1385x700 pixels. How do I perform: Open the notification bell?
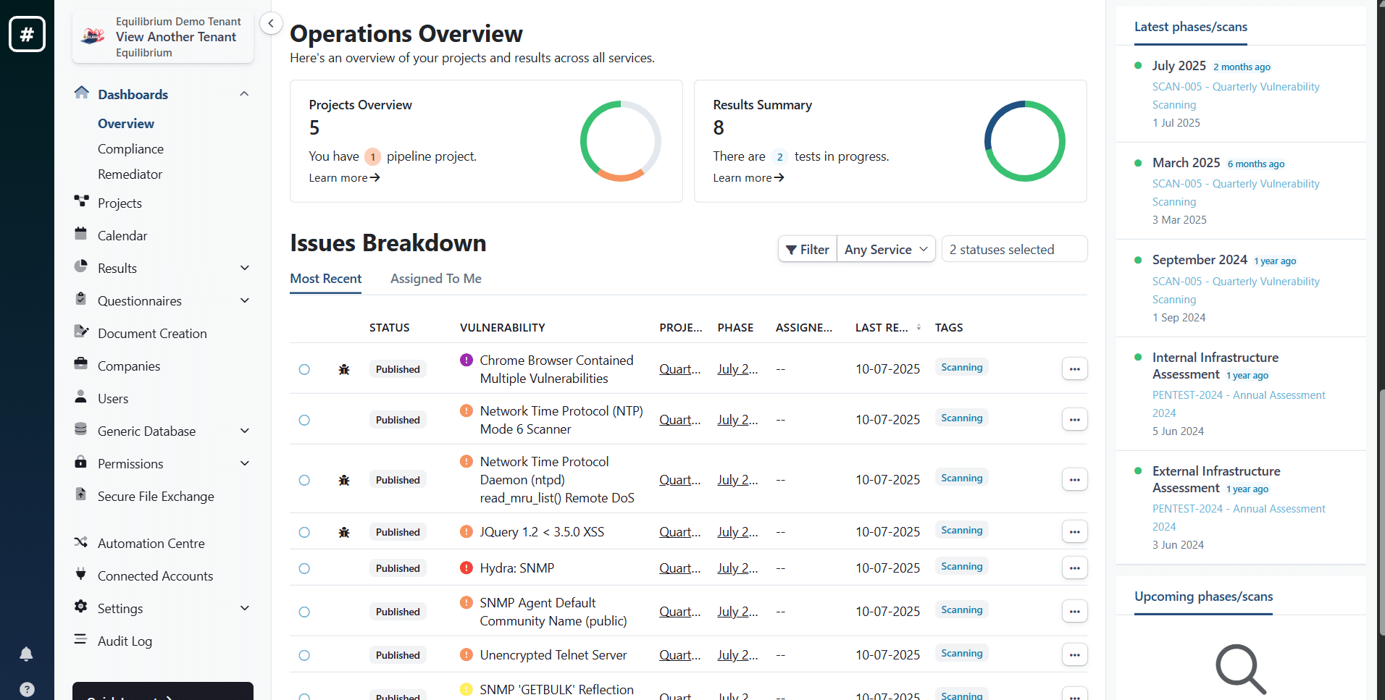click(x=27, y=654)
